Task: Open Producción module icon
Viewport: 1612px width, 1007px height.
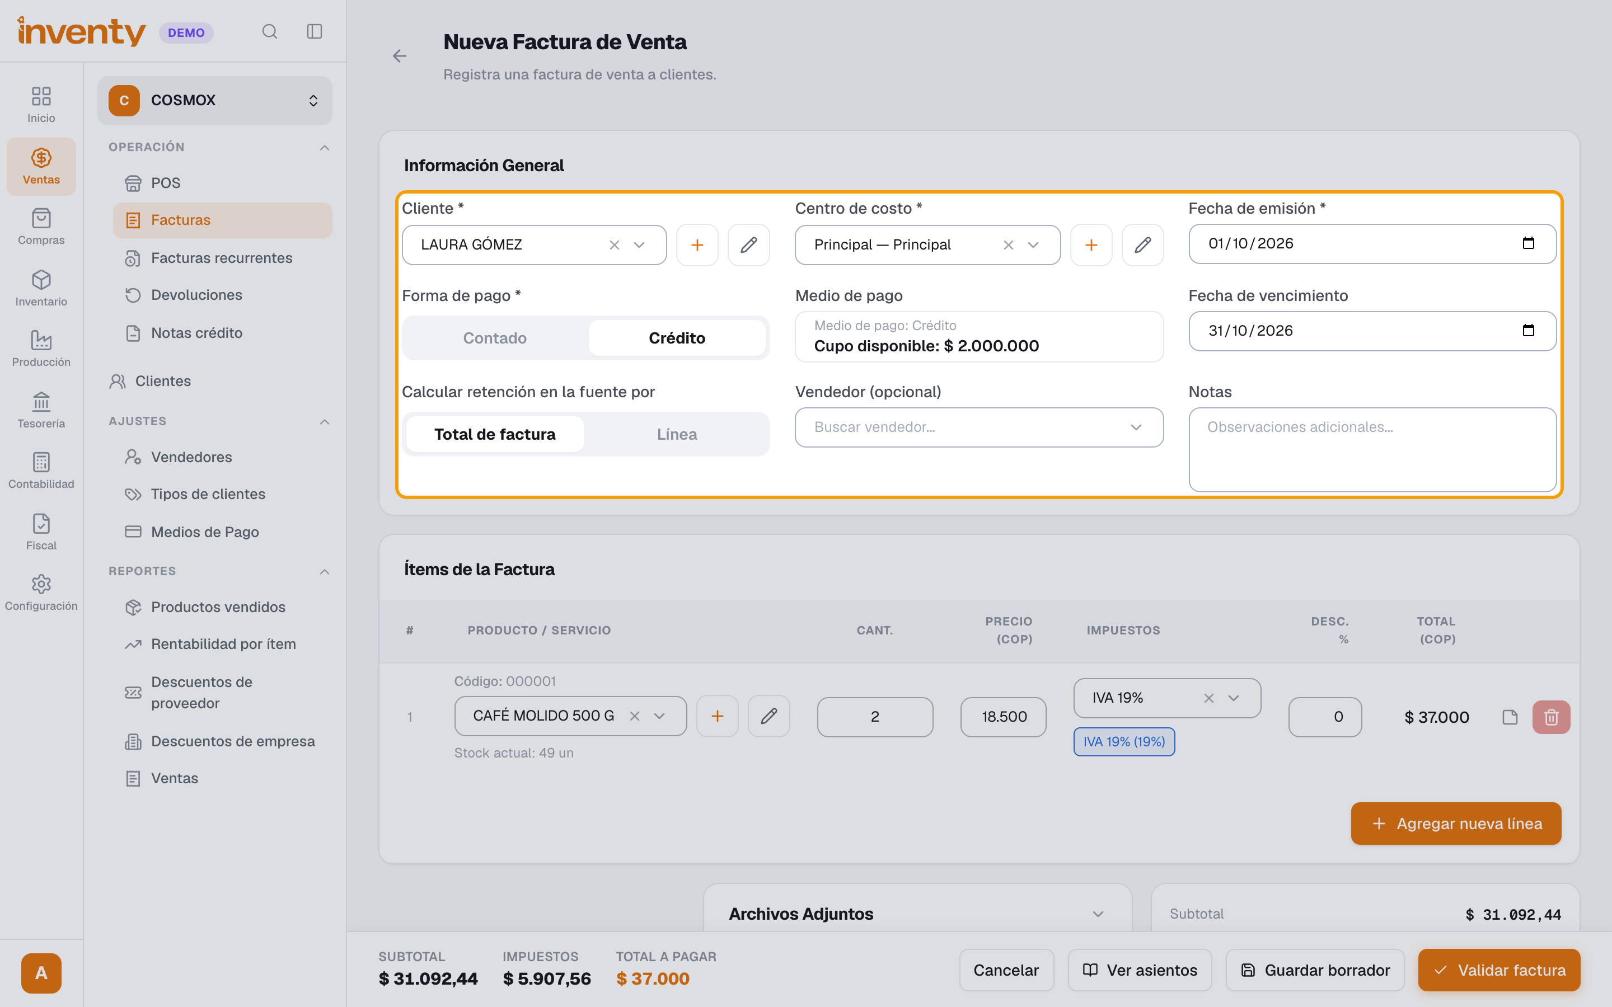Action: (x=41, y=349)
